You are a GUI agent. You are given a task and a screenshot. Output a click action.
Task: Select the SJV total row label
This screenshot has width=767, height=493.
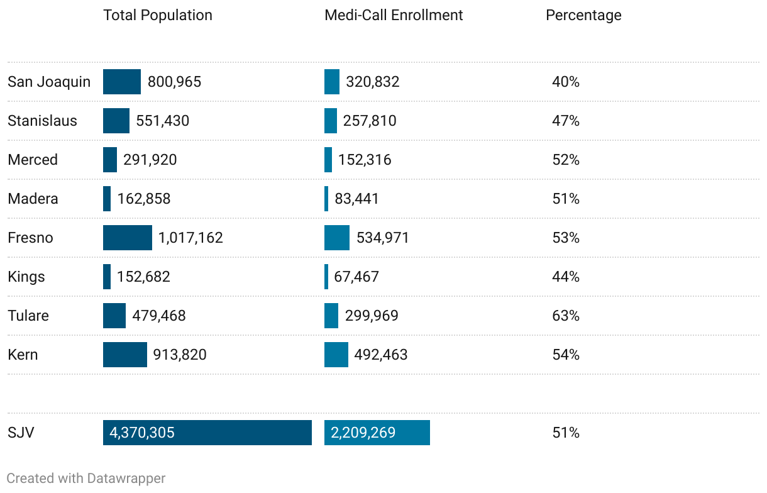click(21, 433)
